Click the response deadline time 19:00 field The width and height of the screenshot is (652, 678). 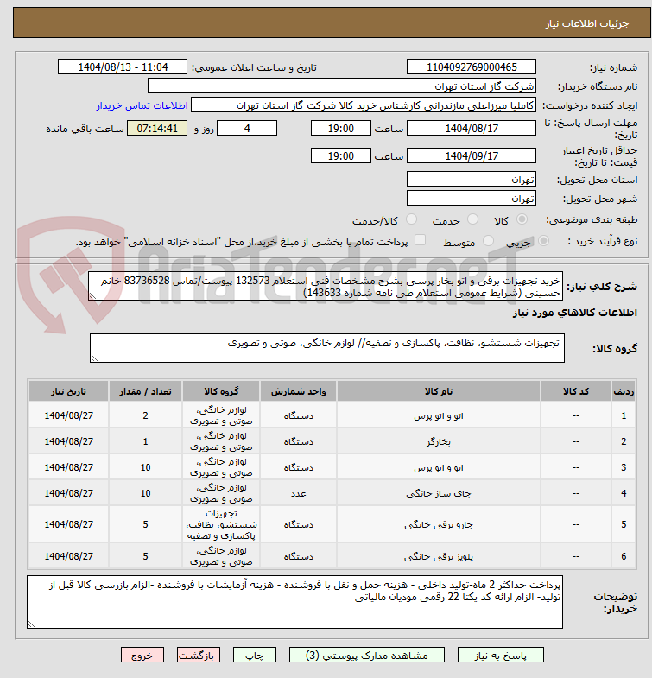(341, 129)
